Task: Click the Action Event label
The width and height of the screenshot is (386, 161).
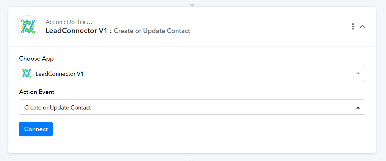Action: pos(37,92)
